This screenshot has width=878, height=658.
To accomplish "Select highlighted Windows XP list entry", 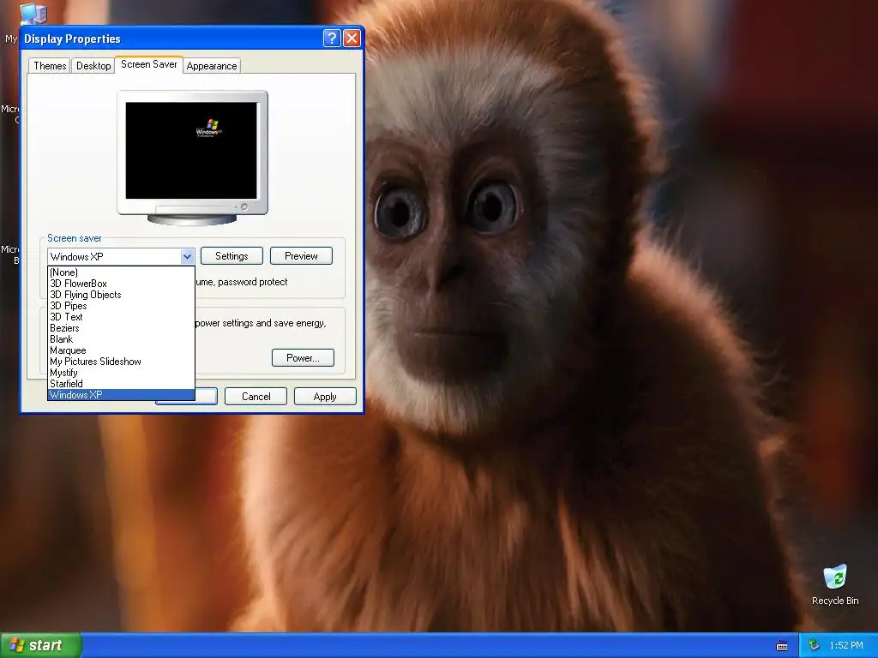I will coord(121,394).
